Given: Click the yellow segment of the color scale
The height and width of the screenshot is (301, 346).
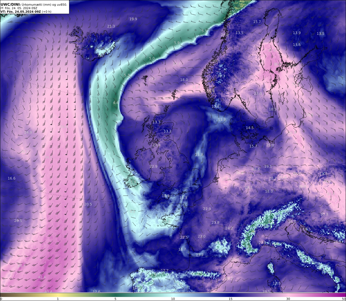Looking at the screenshot, I should click(58, 295).
